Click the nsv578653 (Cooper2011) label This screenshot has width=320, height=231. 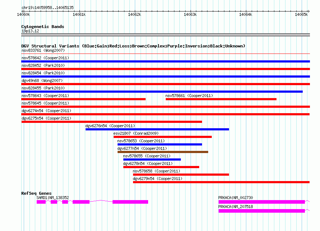click(x=141, y=141)
